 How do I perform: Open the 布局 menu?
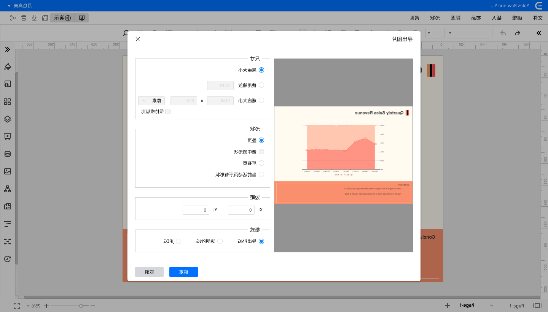(x=476, y=18)
